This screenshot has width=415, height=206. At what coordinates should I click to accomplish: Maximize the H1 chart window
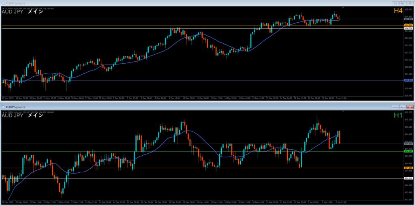pos(402,107)
